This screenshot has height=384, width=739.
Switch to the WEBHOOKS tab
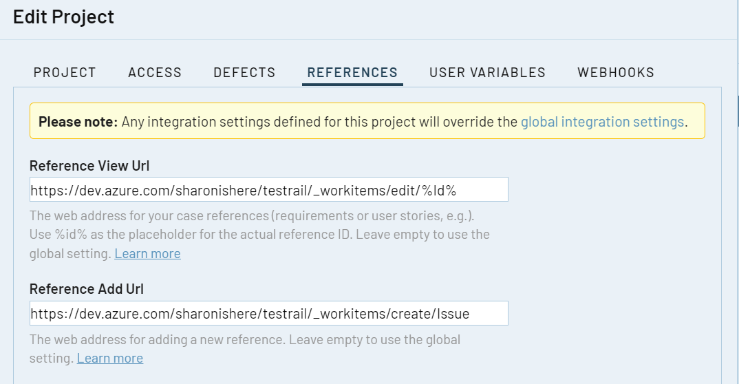point(616,72)
